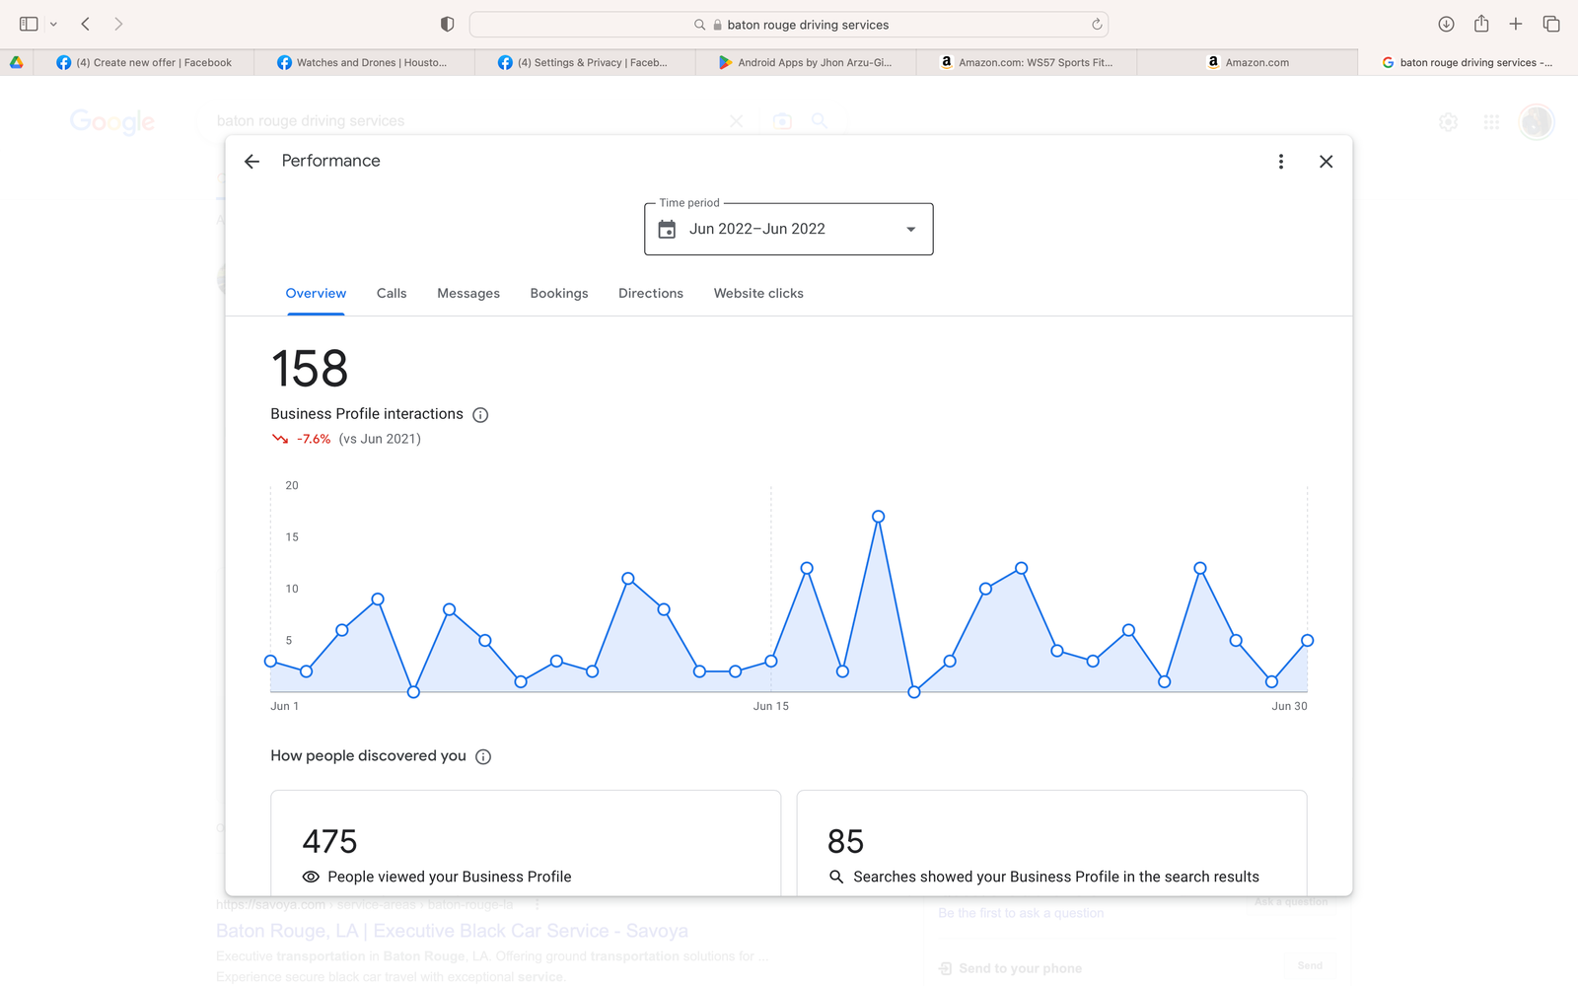Click the Safari share icon
Viewport: 1578px width, 986px height.
click(1481, 24)
